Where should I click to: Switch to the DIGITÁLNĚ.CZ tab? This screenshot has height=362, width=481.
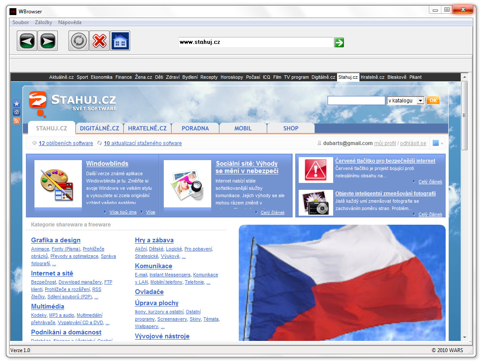pos(100,128)
